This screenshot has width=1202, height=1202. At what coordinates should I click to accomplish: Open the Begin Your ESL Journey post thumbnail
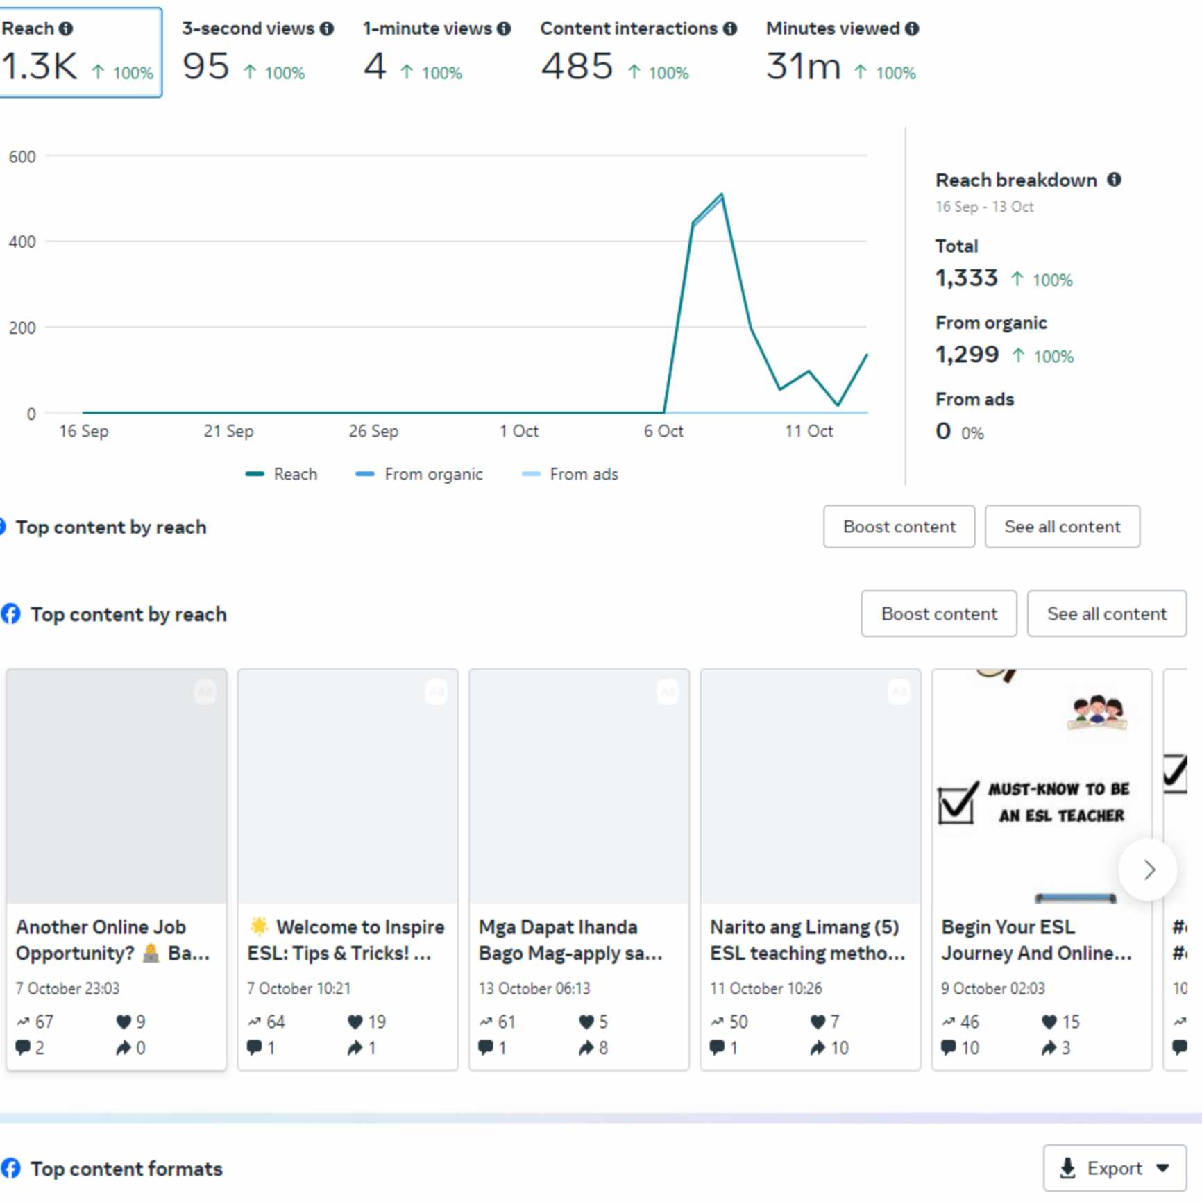(1041, 786)
